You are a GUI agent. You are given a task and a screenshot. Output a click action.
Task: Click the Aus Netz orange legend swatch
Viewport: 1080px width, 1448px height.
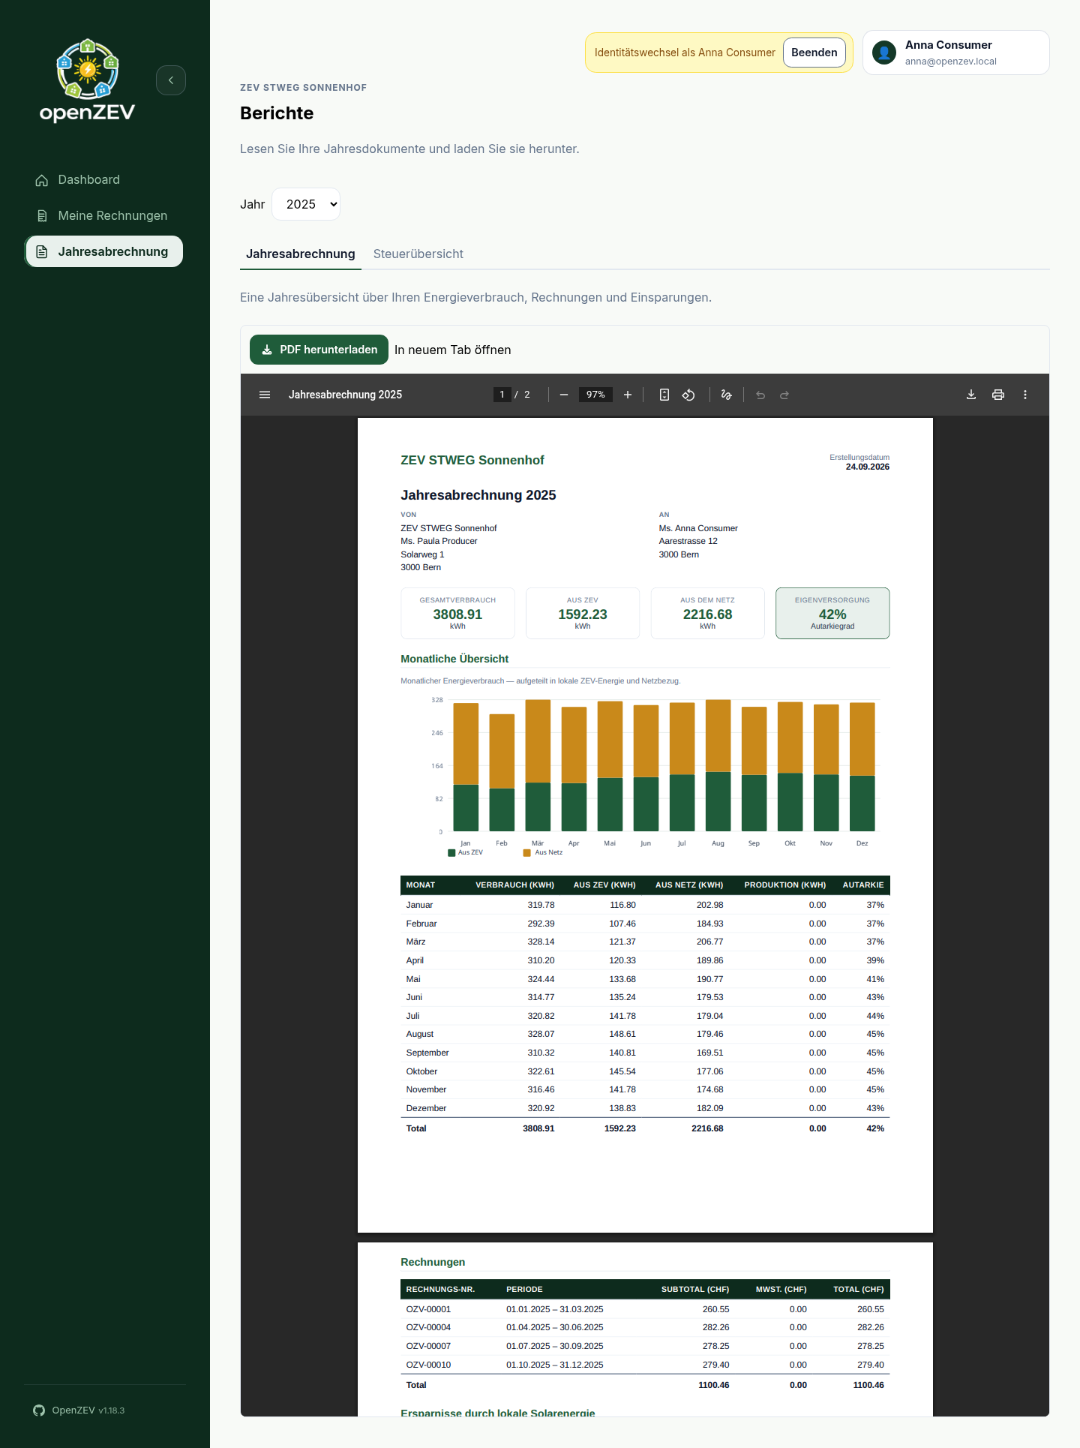527,853
